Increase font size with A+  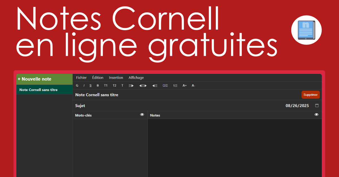(x=184, y=85)
